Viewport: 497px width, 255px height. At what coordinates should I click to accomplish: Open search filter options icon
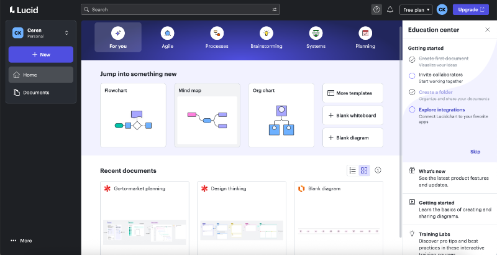[x=275, y=9]
